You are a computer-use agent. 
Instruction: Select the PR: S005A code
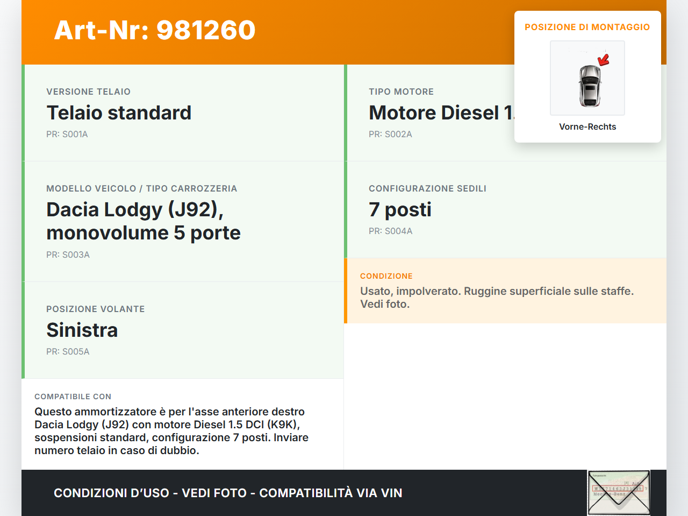tap(68, 351)
